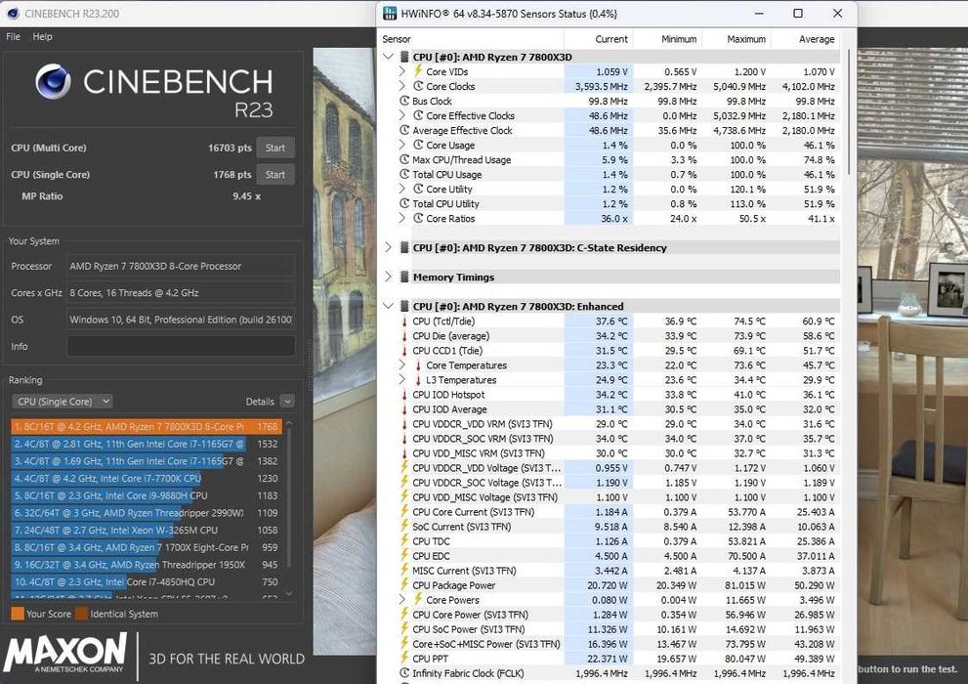
Task: Click the lightning icon beside CPU TDC
Action: (404, 540)
